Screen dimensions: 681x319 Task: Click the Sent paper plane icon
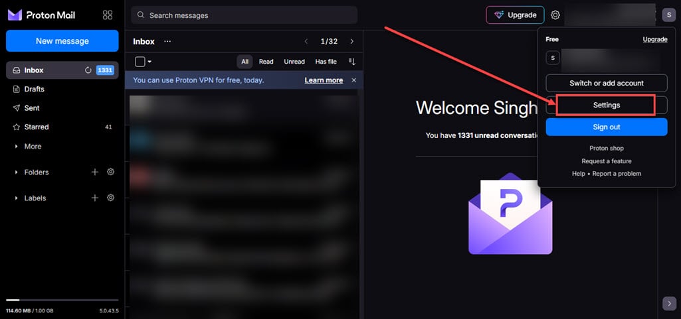pyautogui.click(x=17, y=108)
